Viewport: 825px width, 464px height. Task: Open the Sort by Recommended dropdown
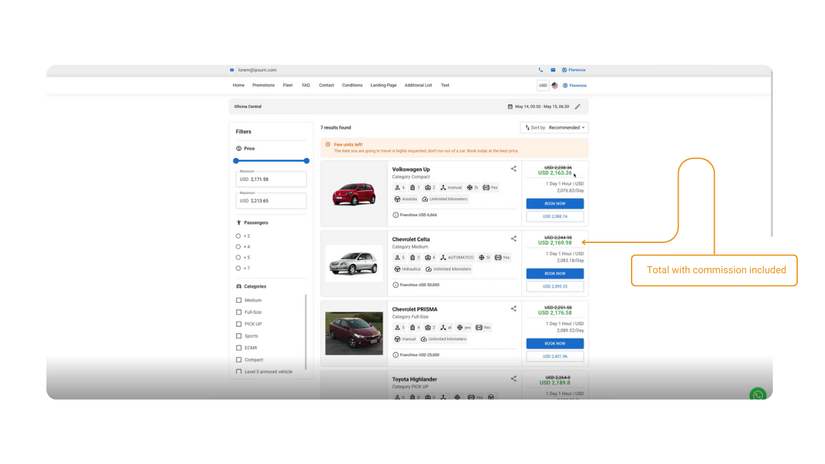coord(554,128)
